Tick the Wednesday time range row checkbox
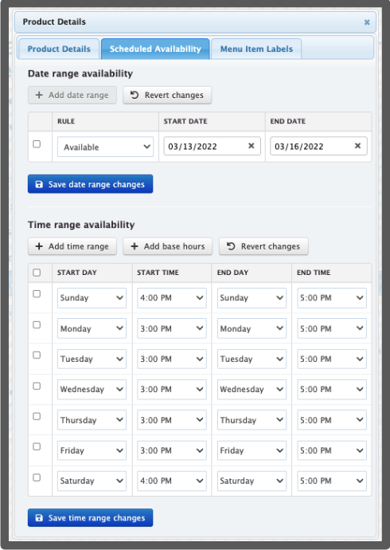 (37, 386)
